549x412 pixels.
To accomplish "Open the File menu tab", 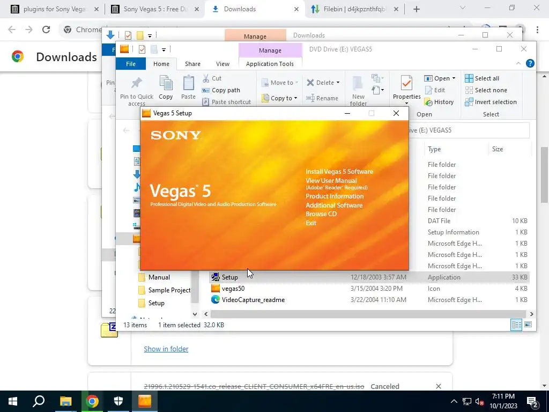I will tap(131, 64).
